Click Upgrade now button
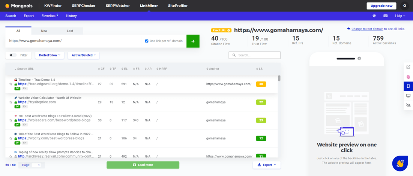This screenshot has height=176, width=413. (381, 6)
